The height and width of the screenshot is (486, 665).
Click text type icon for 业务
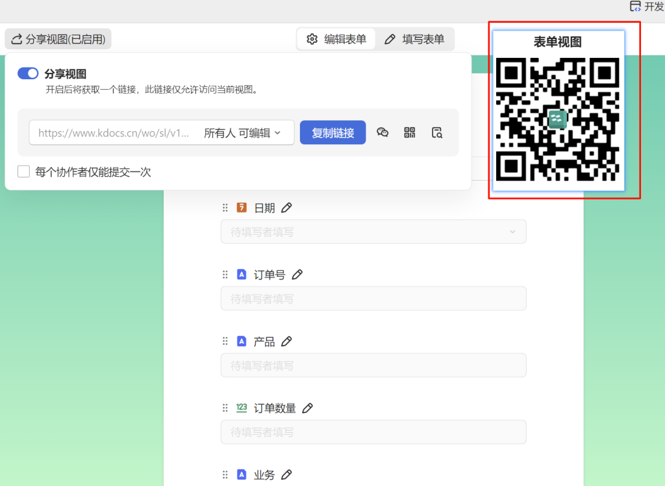click(242, 474)
